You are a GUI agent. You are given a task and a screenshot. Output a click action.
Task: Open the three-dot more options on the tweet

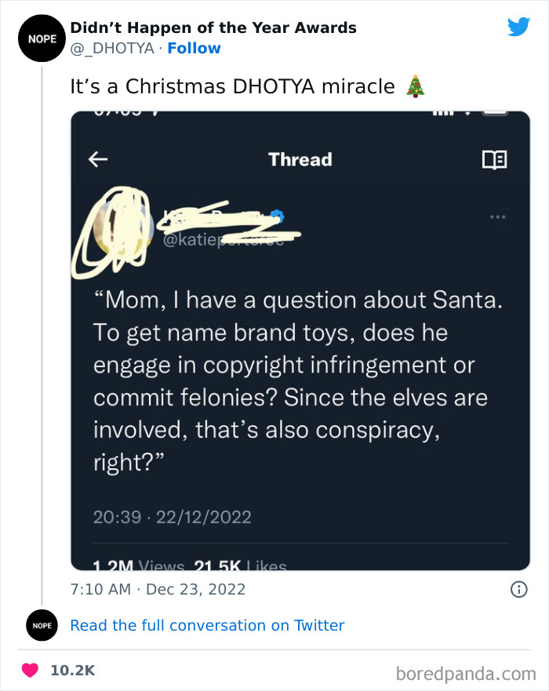498,217
